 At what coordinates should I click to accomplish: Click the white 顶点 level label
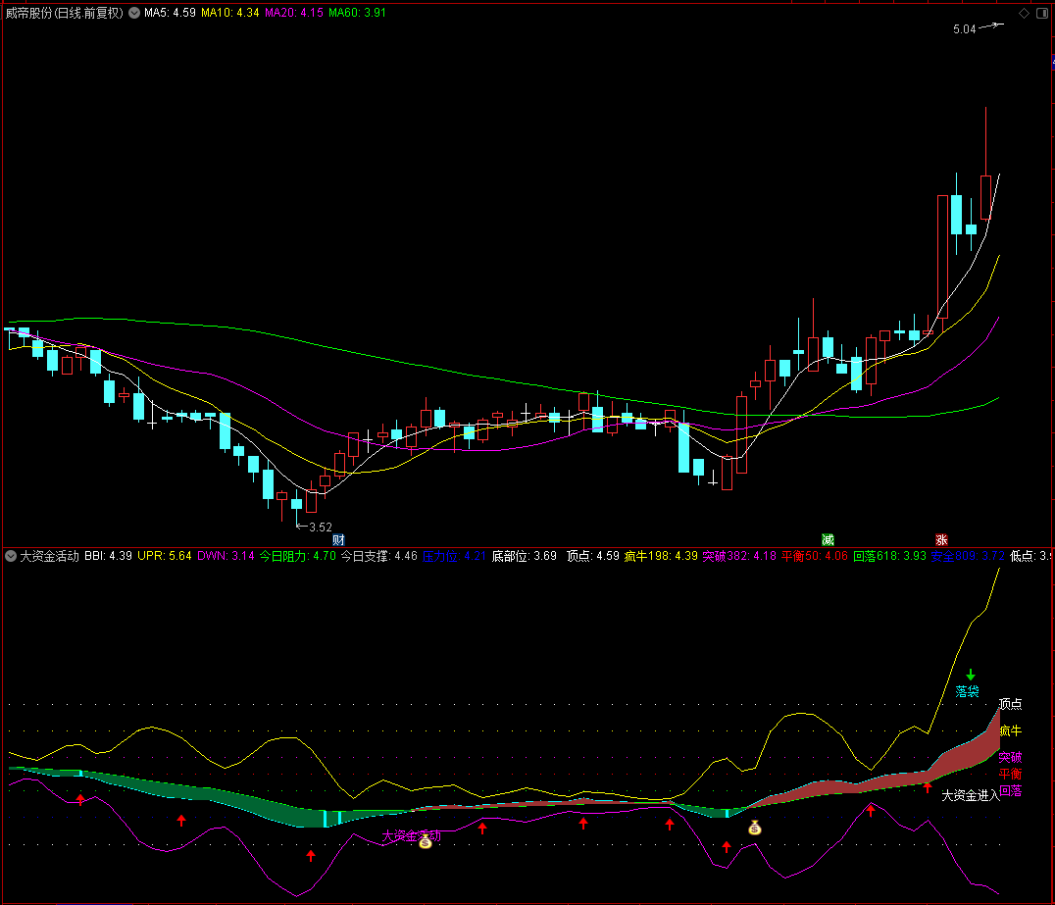[1010, 704]
